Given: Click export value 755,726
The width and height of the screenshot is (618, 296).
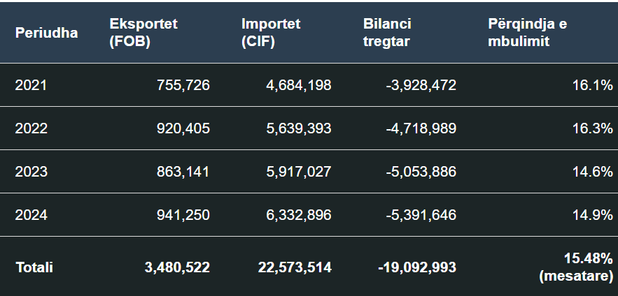Looking at the screenshot, I should tap(183, 85).
